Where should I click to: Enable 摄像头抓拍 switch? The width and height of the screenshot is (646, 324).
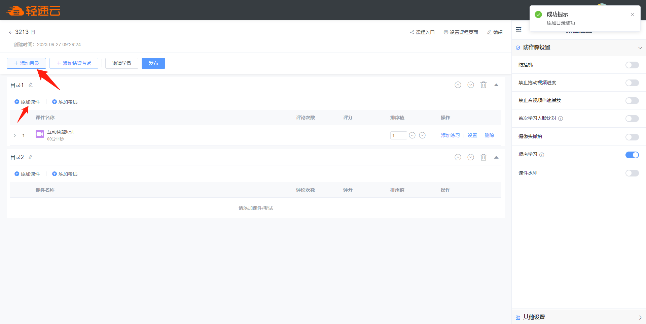pyautogui.click(x=632, y=137)
